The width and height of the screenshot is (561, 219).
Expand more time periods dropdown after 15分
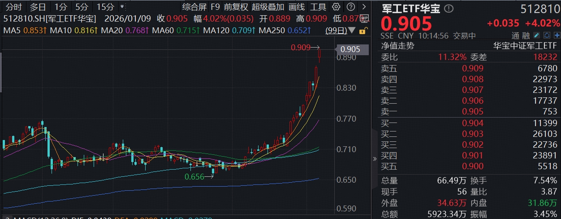[123, 7]
